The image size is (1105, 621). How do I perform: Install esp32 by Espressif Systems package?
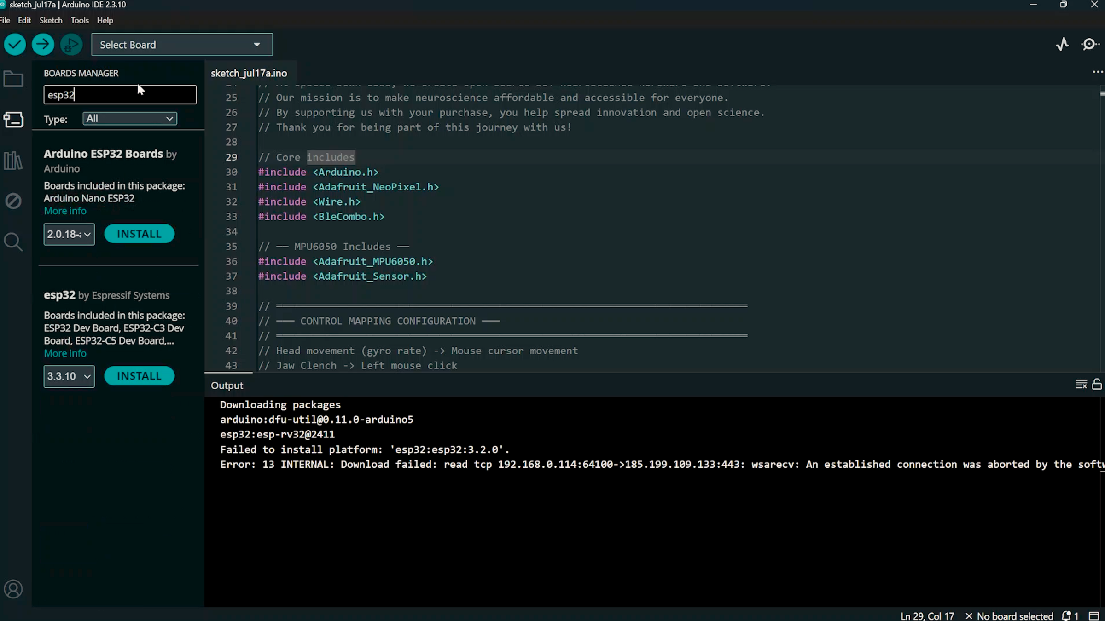click(139, 376)
